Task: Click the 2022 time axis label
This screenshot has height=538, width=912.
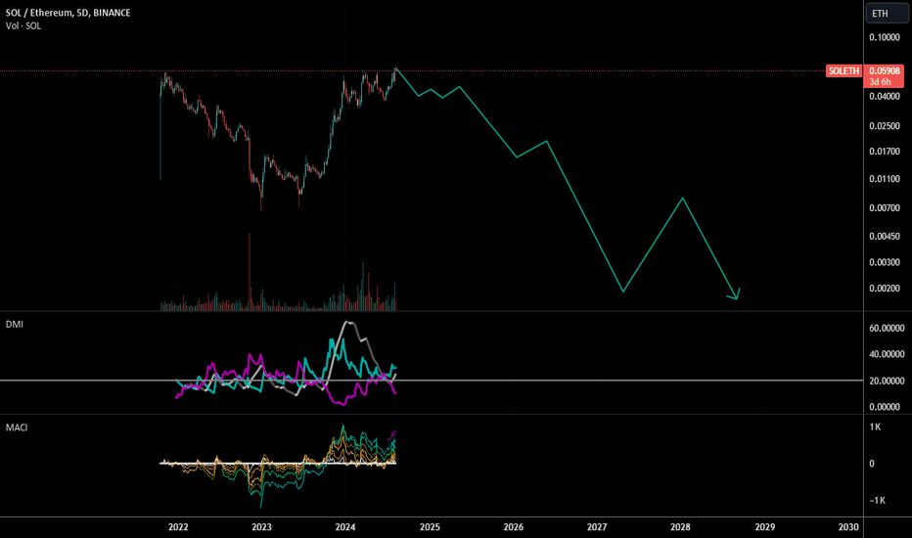Action: click(x=178, y=527)
